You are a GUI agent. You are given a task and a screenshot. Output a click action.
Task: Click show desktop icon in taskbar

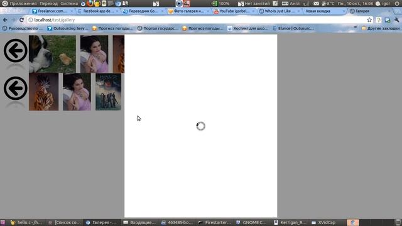point(3,222)
